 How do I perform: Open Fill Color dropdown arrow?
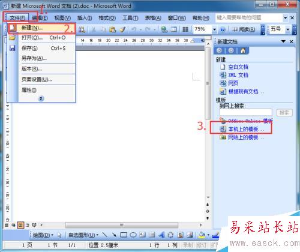(208, 235)
